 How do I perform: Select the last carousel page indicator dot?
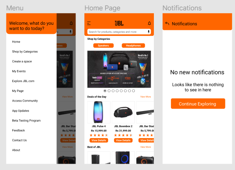tap(133, 91)
